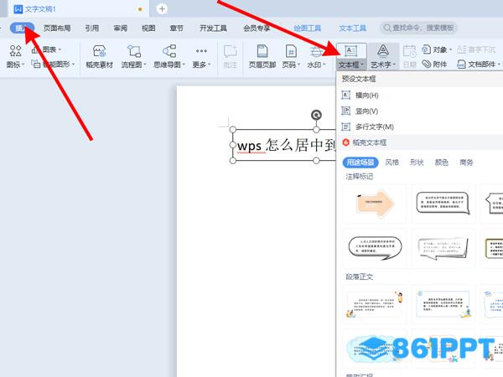Insert 艺术字 word art
This screenshot has height=377, width=503.
pyautogui.click(x=383, y=56)
